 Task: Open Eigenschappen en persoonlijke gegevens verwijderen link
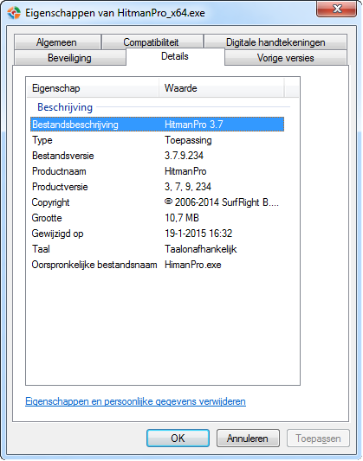click(135, 401)
